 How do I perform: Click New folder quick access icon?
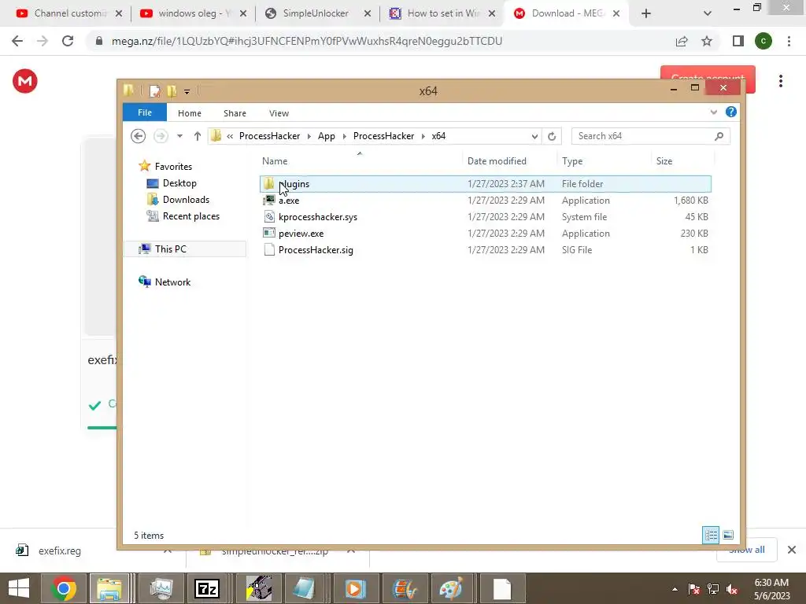point(172,91)
